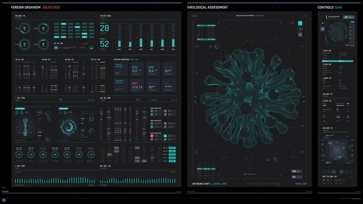Click the right histogram at the bottom
The image size is (363, 204).
[138, 180]
